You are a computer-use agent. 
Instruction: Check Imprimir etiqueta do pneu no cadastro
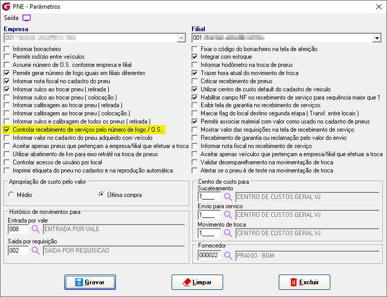point(7,170)
